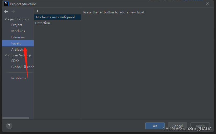Open the SDKs settings page
This screenshot has width=216, height=134.
coord(15,61)
